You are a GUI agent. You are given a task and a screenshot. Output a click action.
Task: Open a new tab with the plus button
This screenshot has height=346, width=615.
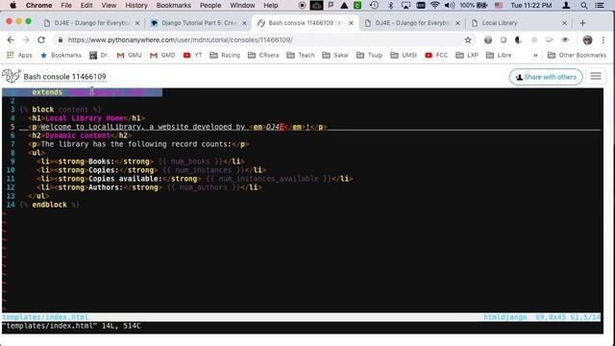coord(582,23)
